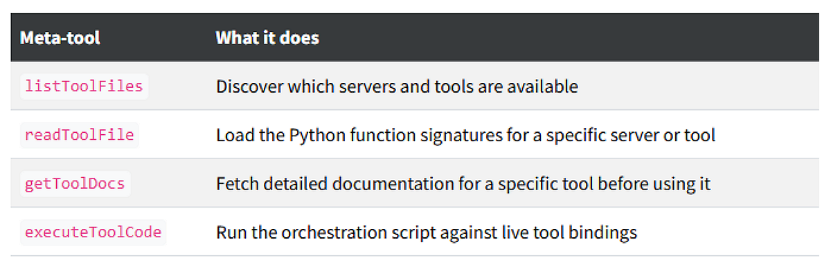Click the What it does column header
The image size is (831, 267).
pos(267,38)
